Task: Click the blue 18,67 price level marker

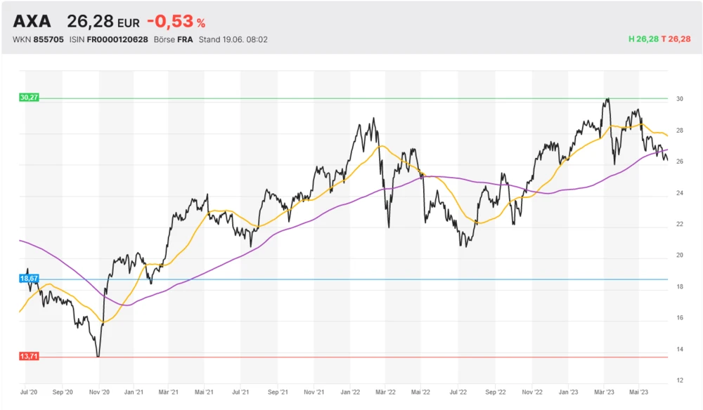Action: 29,279
